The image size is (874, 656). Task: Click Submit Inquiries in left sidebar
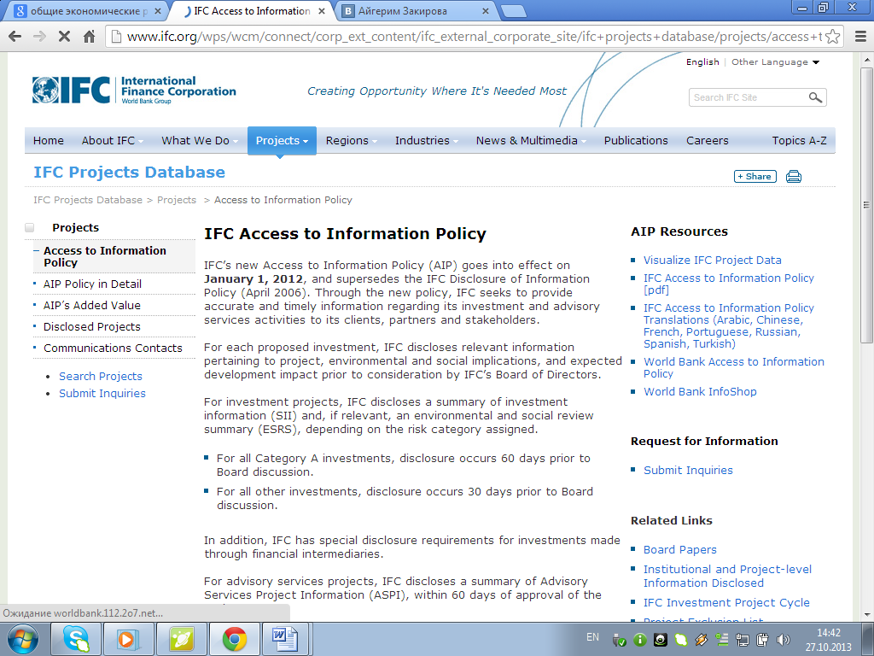coord(102,394)
